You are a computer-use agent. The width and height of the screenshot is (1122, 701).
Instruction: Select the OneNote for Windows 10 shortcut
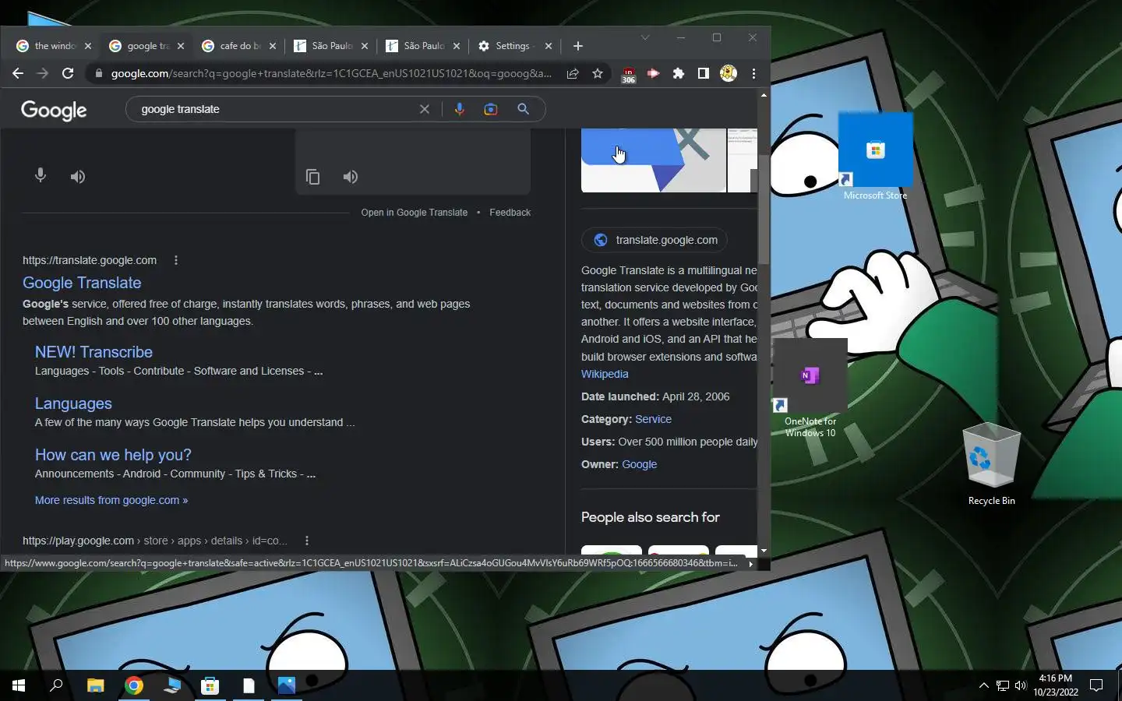pyautogui.click(x=810, y=389)
